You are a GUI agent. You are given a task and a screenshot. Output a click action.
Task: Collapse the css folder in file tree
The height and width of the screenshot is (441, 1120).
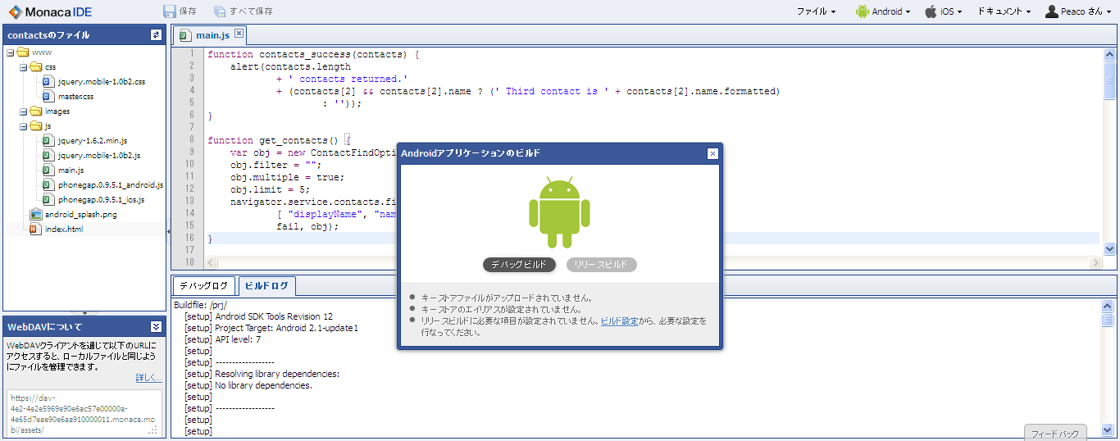pos(24,67)
